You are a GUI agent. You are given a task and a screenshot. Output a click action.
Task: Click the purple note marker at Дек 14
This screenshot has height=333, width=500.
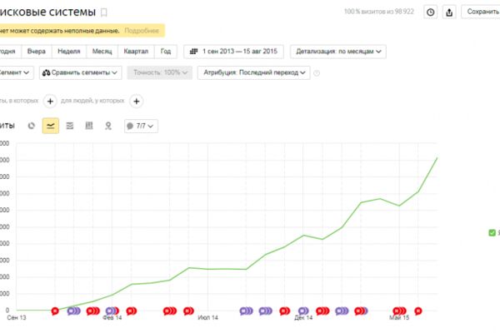[303, 311]
